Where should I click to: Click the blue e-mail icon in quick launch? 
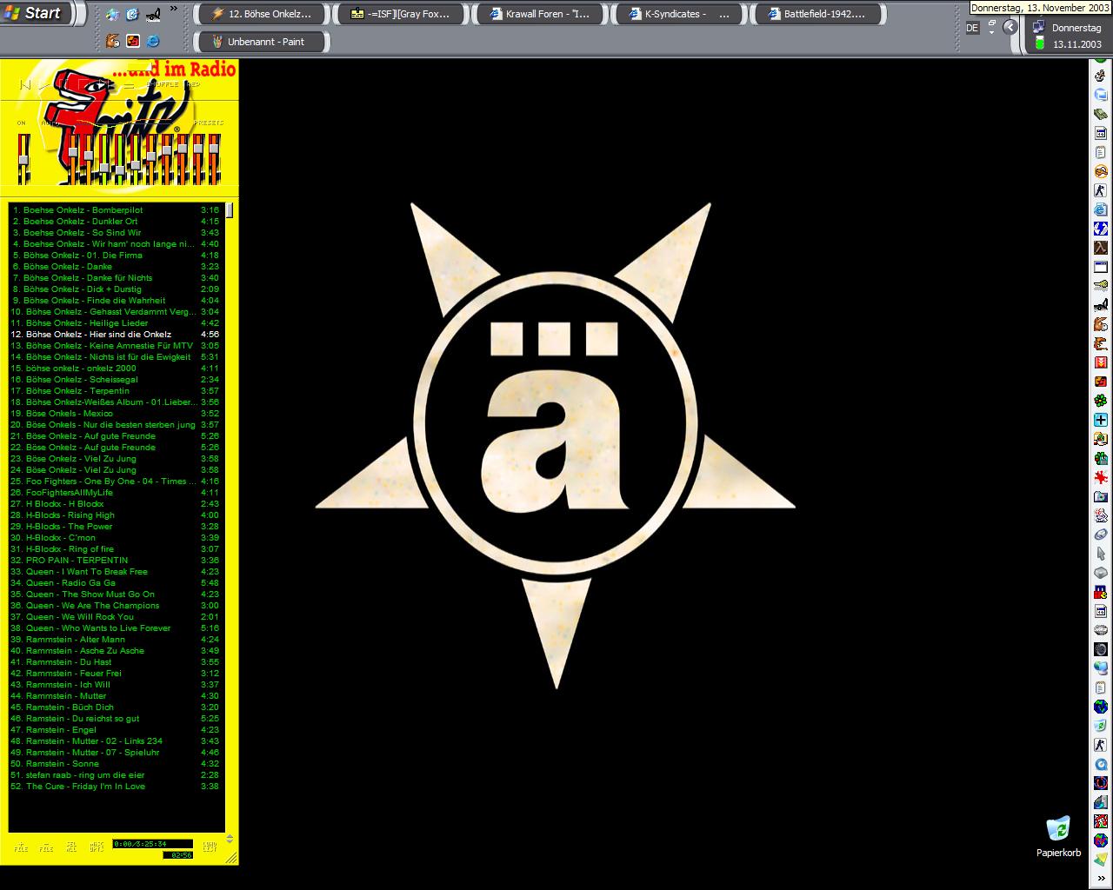point(132,14)
